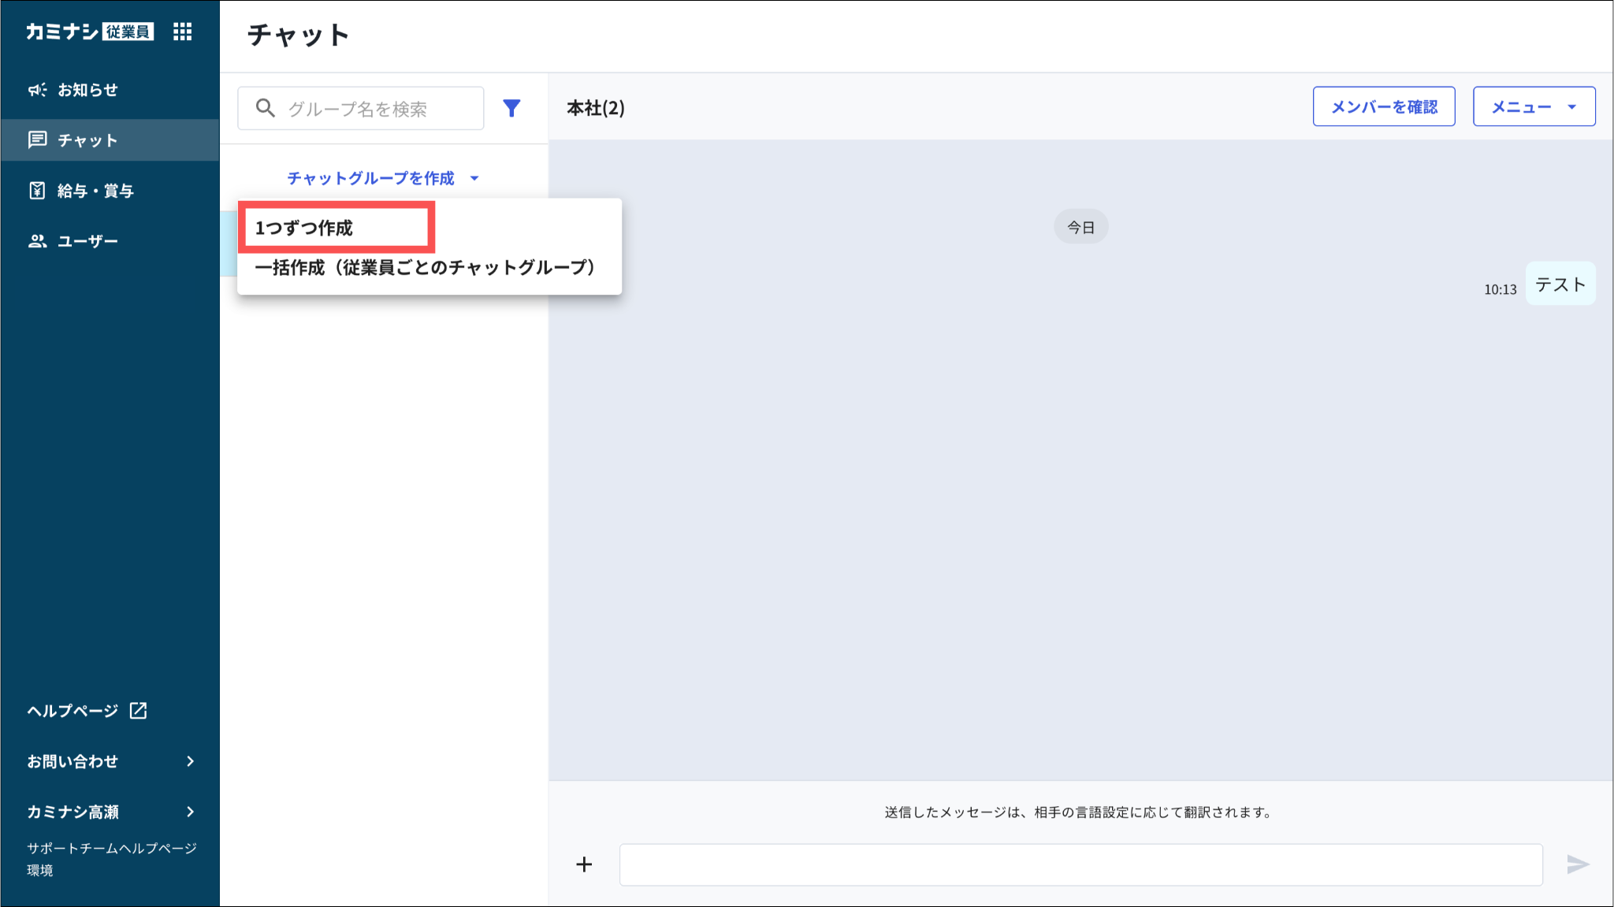1614x907 pixels.
Task: Select 一括作成 bulk create option
Action: (x=425, y=268)
